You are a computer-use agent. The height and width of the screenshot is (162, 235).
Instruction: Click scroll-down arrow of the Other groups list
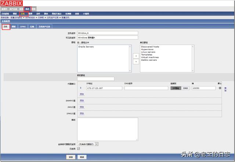[192, 71]
